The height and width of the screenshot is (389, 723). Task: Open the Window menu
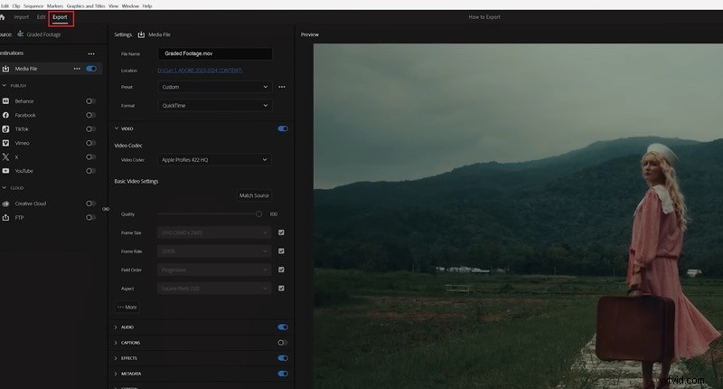point(130,6)
